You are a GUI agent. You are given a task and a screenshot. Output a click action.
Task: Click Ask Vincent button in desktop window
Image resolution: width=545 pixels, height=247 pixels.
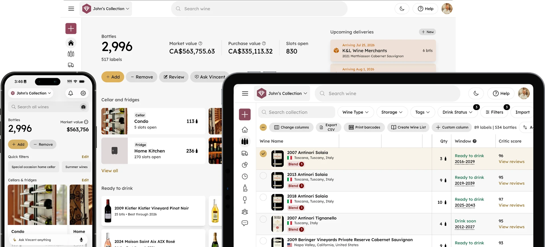pos(210,77)
